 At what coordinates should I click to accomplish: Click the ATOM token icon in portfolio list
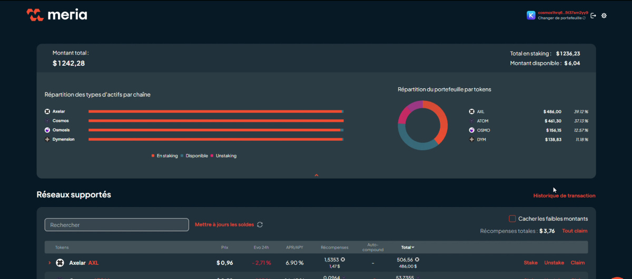tap(472, 121)
